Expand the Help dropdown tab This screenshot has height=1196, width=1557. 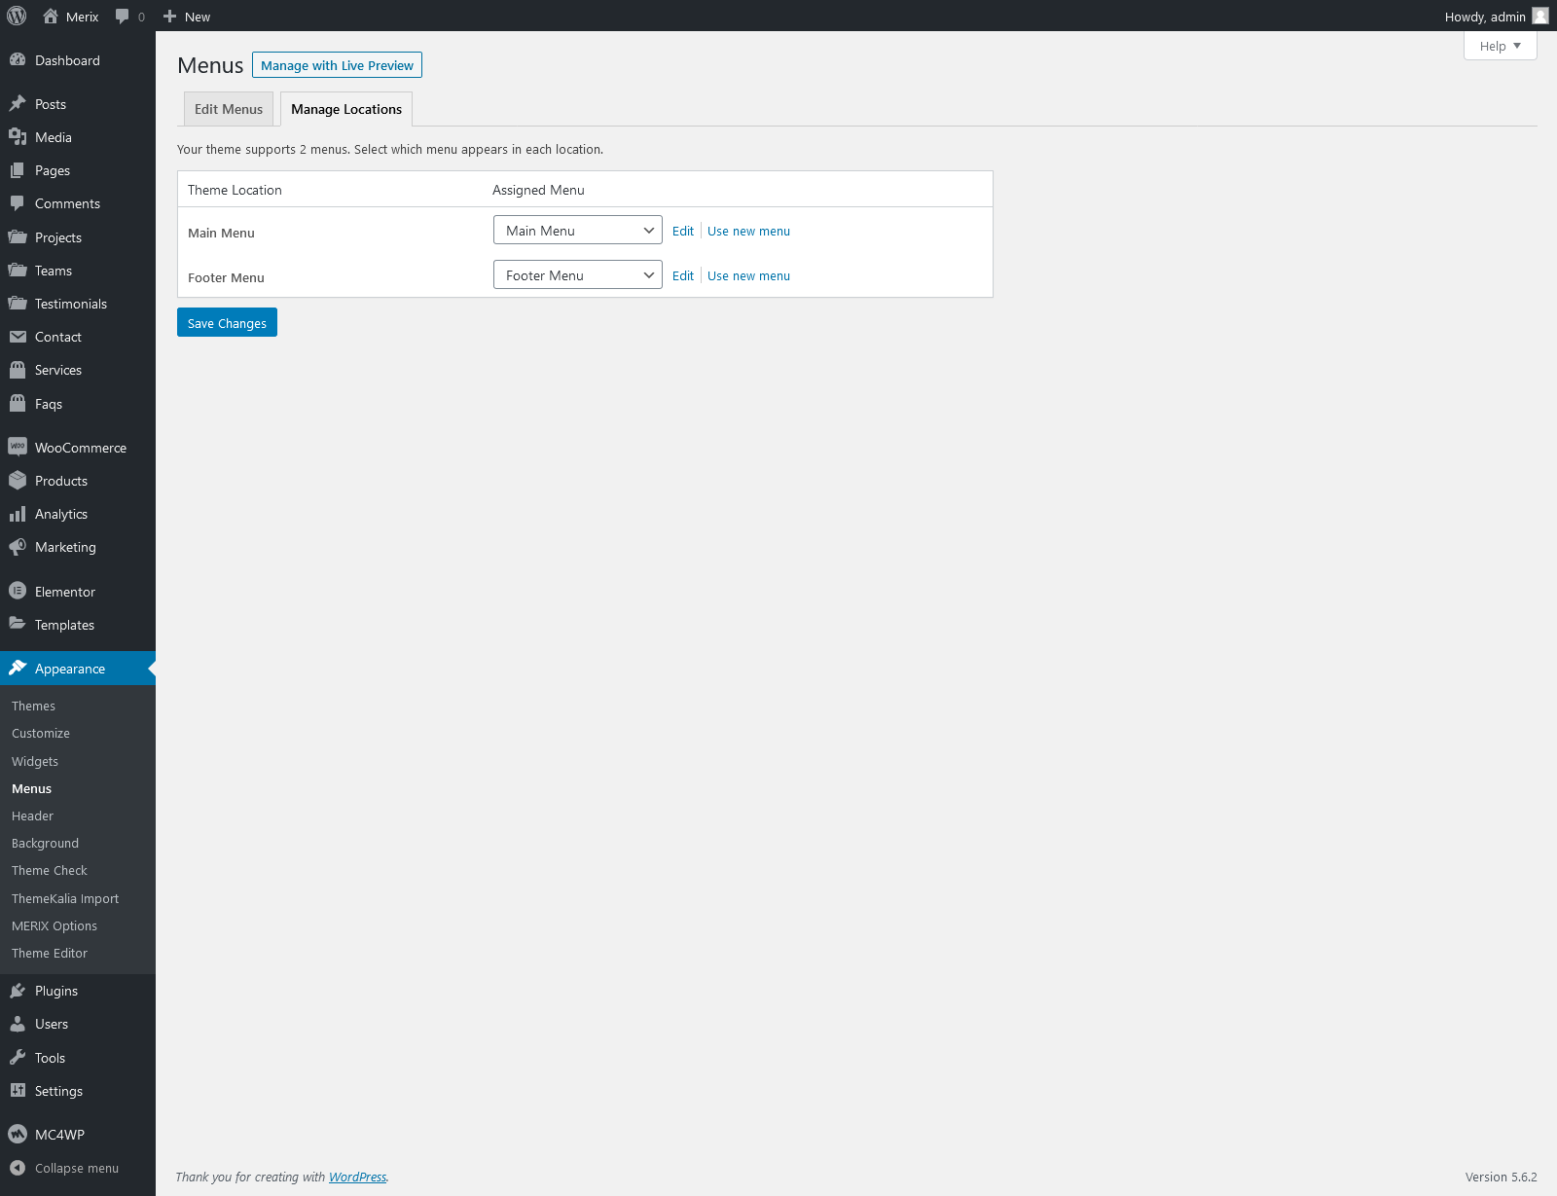1500,46
